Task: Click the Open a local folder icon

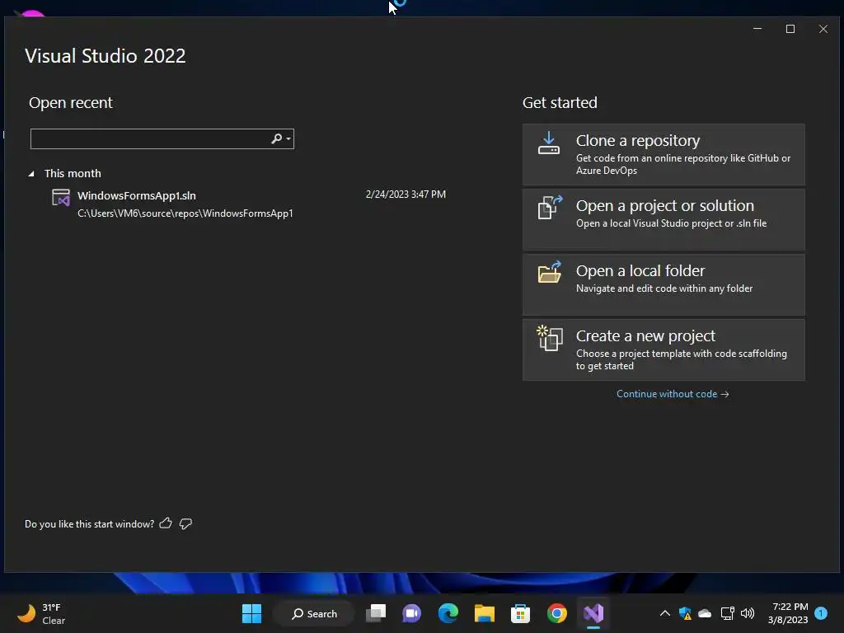Action: pyautogui.click(x=550, y=272)
